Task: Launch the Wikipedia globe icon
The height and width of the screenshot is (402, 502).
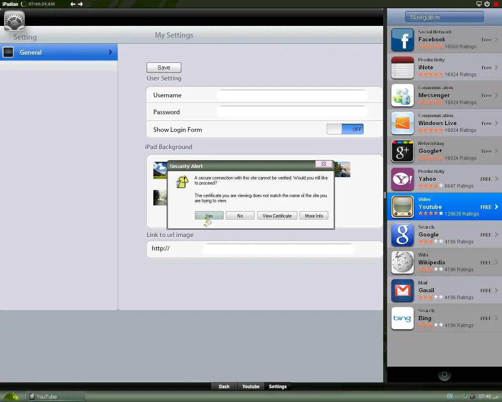Action: point(402,263)
